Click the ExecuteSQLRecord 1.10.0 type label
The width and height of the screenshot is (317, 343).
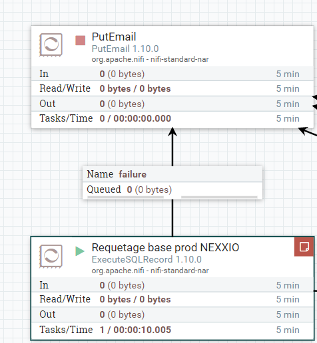click(147, 259)
